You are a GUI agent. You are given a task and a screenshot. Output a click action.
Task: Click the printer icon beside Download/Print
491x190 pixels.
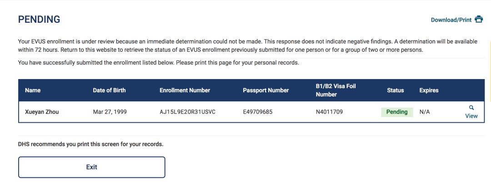[x=478, y=20]
